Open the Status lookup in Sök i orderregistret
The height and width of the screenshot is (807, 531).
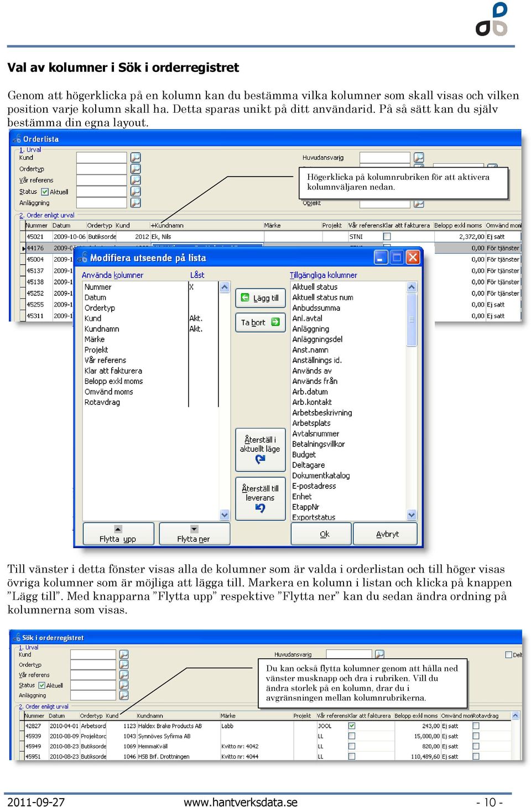(124, 685)
